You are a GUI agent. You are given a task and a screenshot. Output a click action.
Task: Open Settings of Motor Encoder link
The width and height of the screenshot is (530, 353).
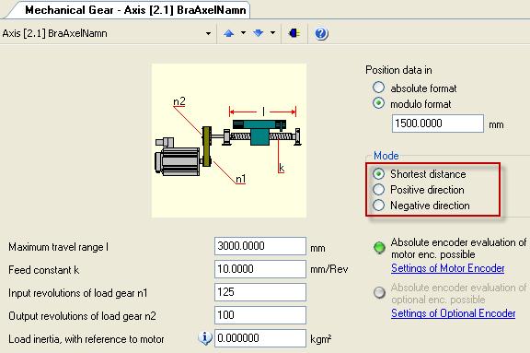pyautogui.click(x=447, y=268)
